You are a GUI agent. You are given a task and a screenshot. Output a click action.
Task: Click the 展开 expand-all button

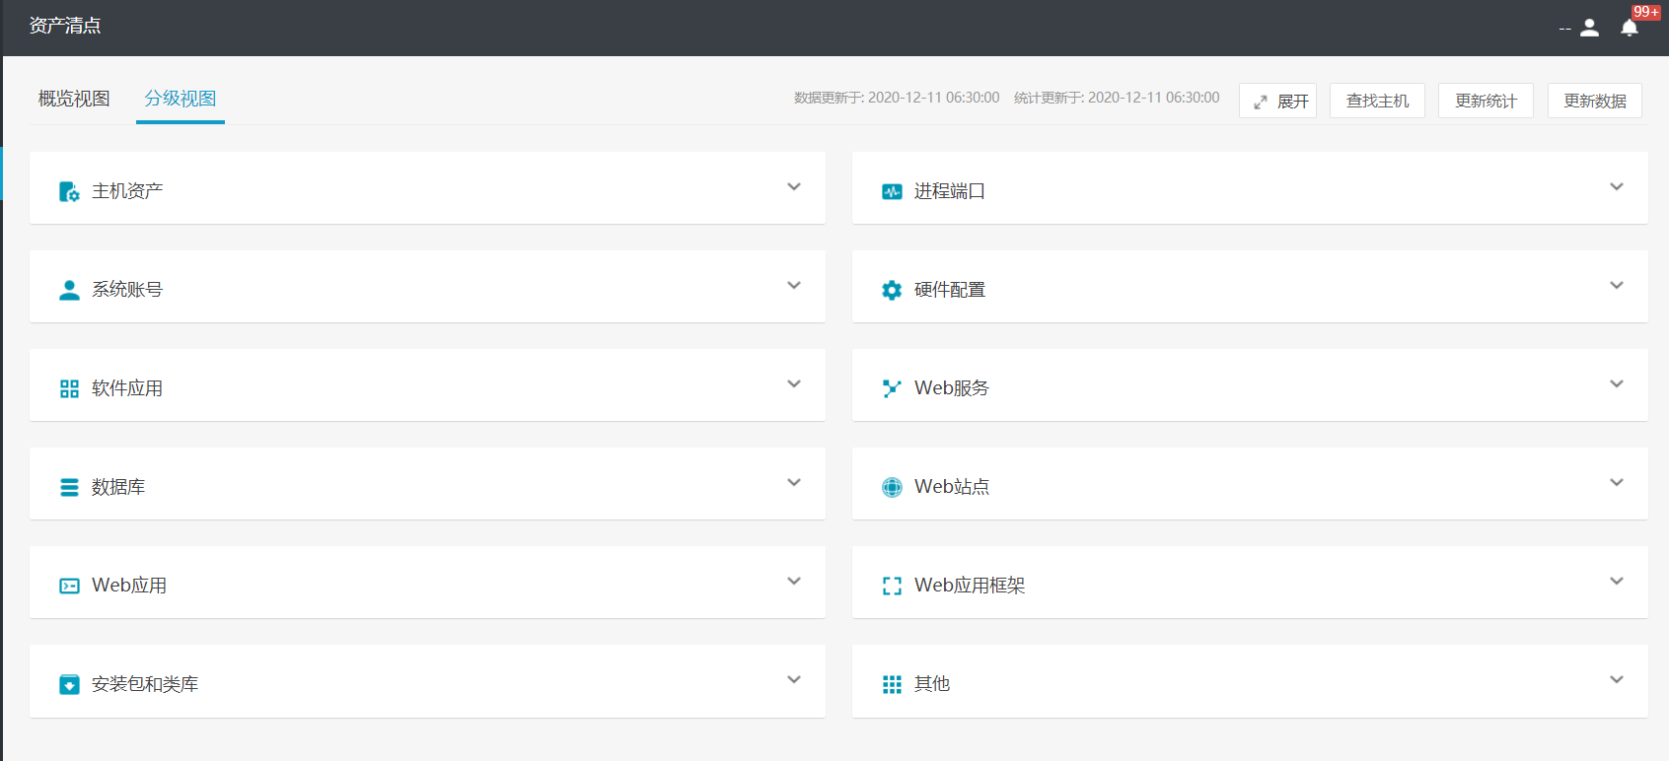(x=1277, y=101)
